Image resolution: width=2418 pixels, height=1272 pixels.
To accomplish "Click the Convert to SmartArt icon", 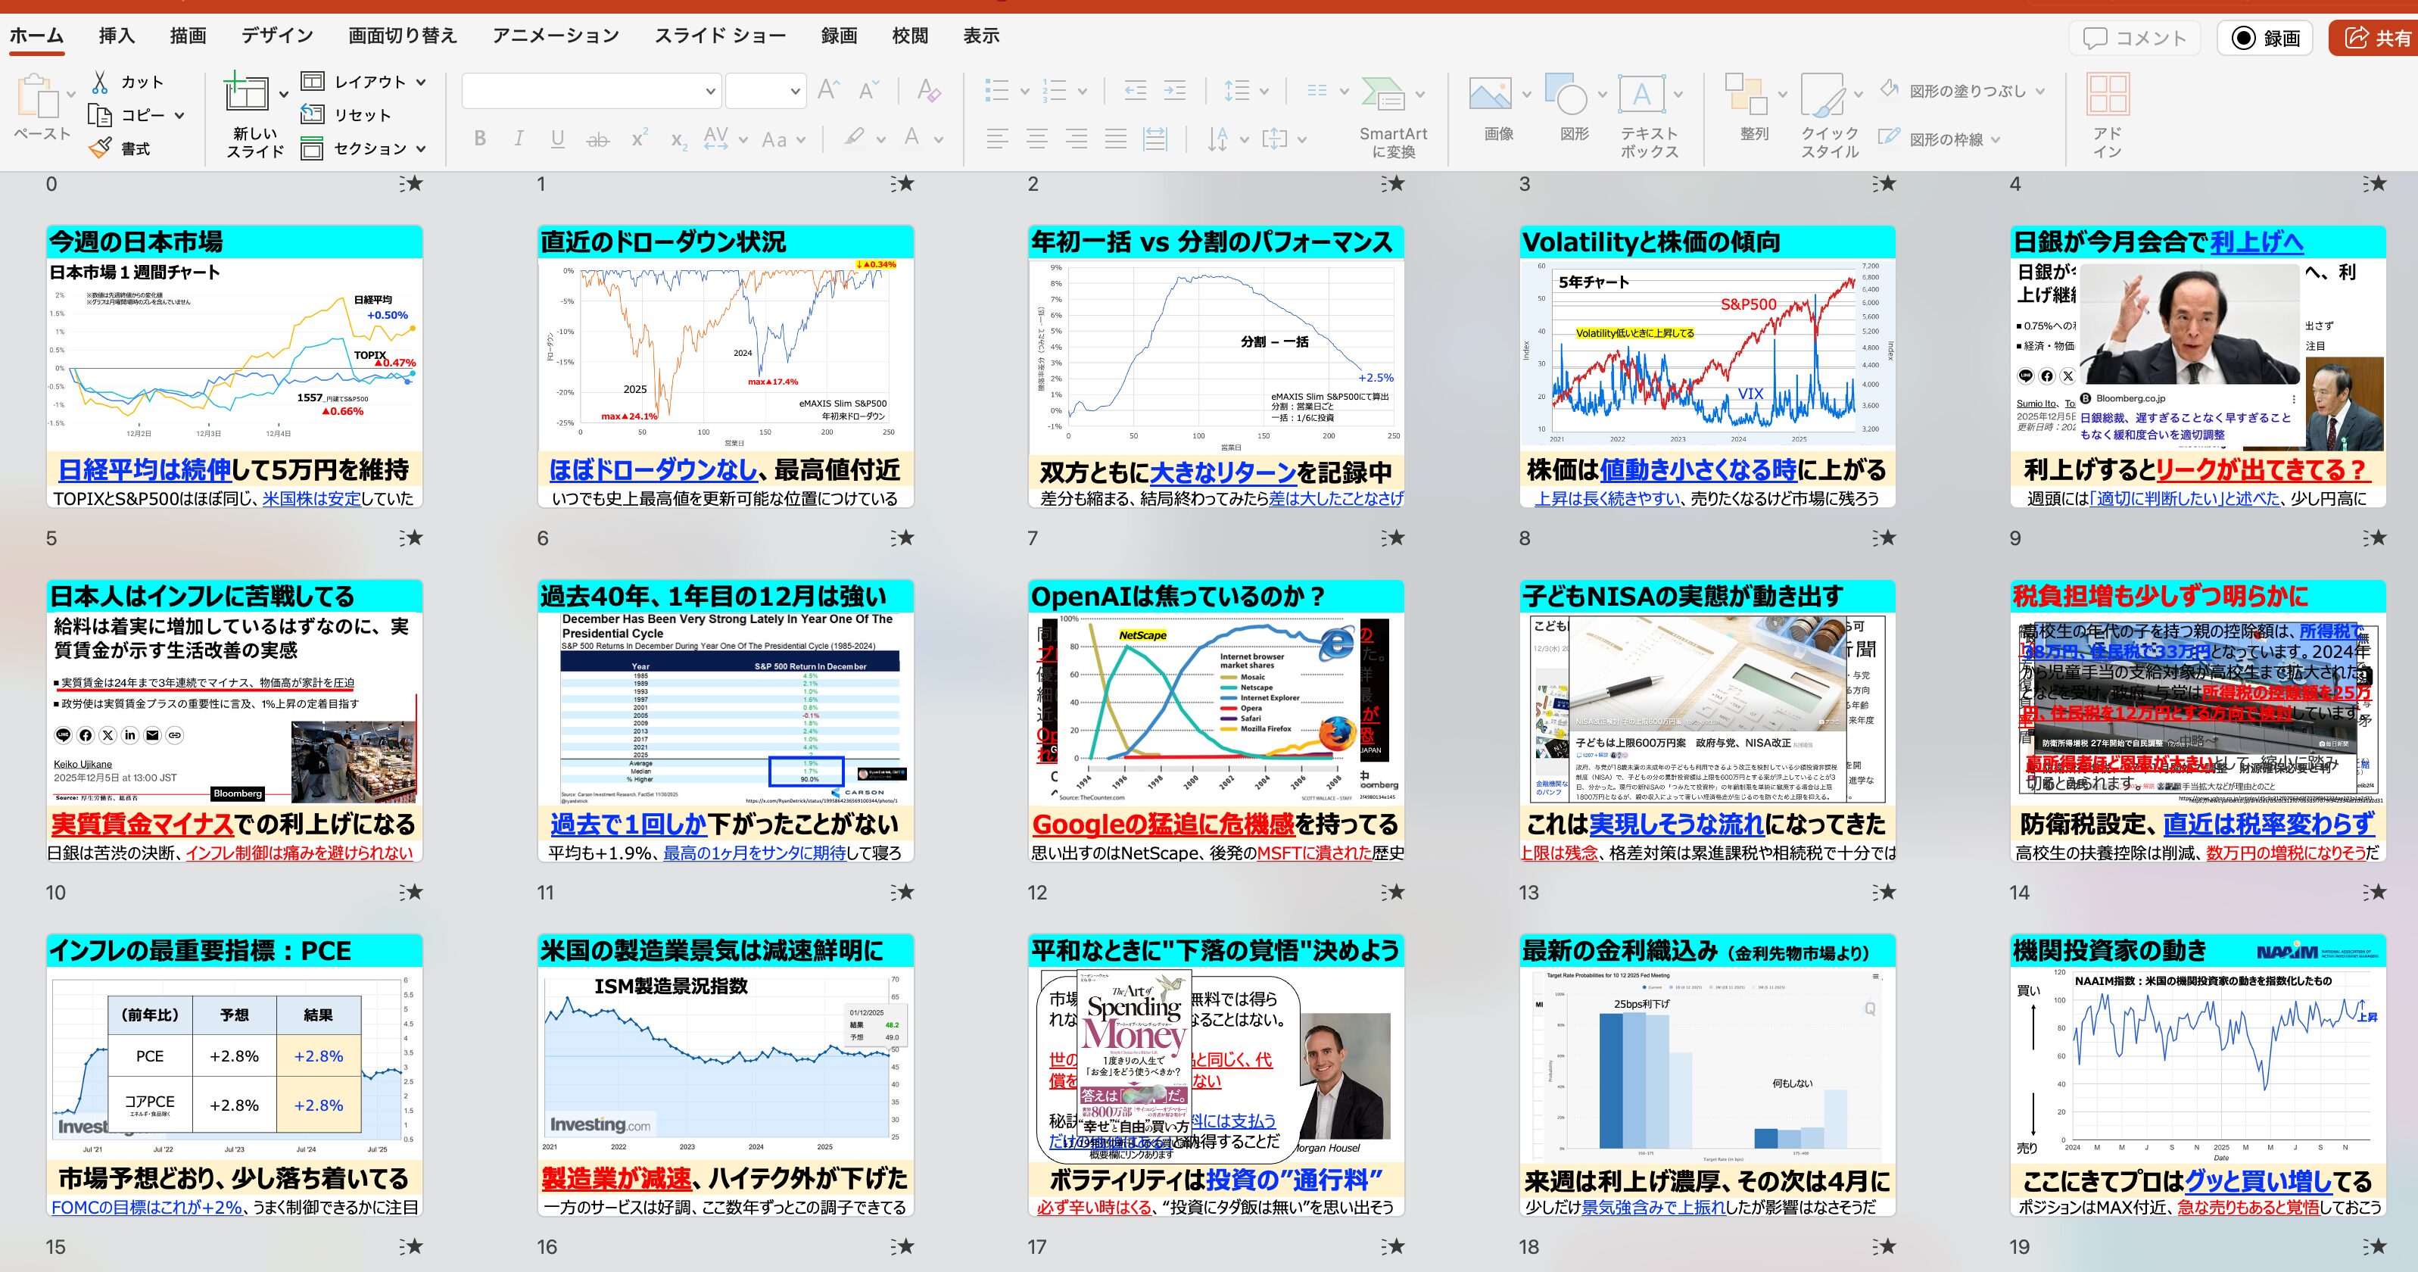I will (x=1385, y=94).
